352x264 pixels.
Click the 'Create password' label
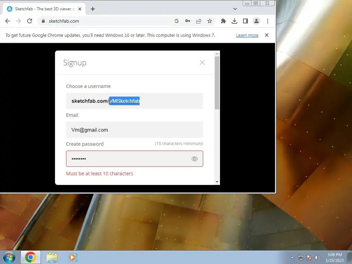(85, 144)
